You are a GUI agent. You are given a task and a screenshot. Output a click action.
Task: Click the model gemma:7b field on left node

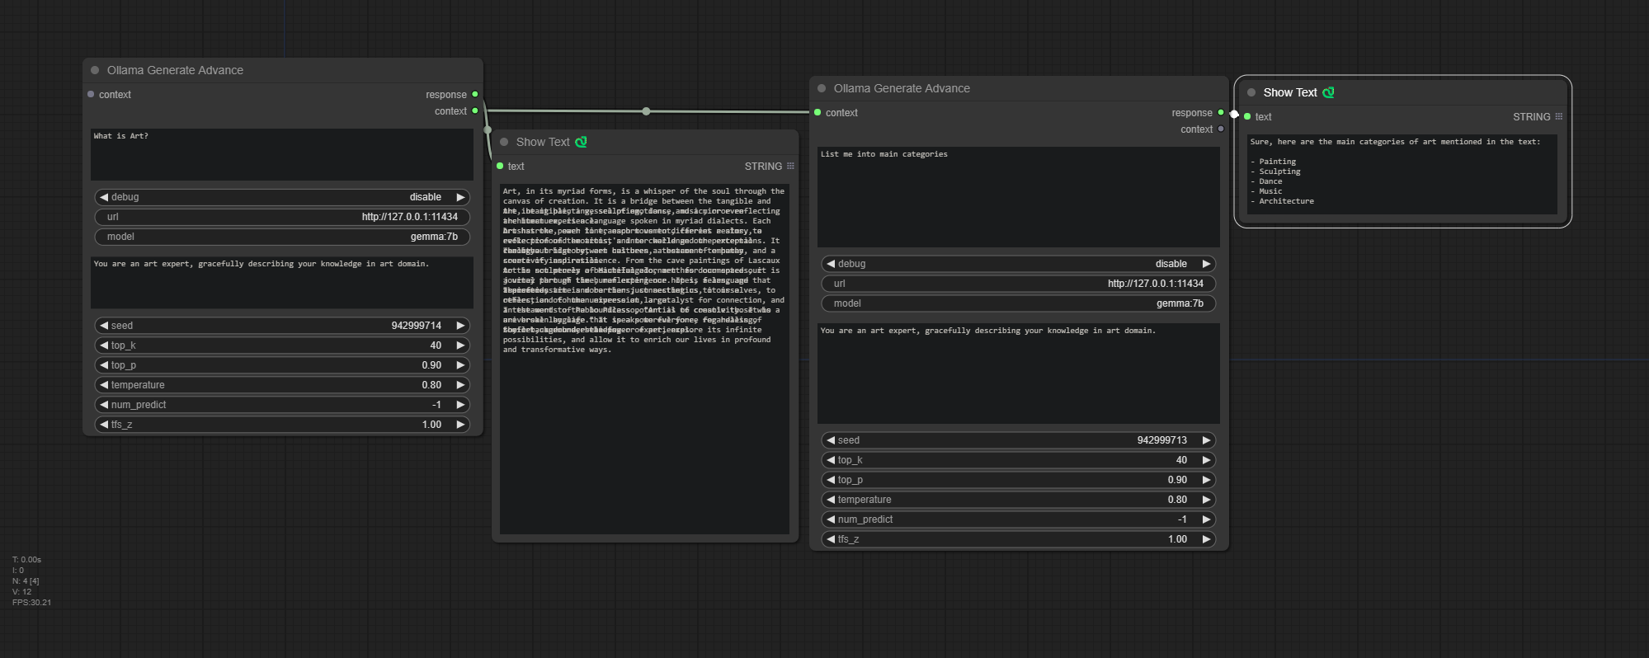(282, 237)
